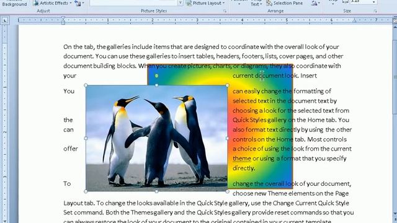The image size is (397, 223).
Task: Click the Reset Picture icon
Action: click(x=78, y=3)
